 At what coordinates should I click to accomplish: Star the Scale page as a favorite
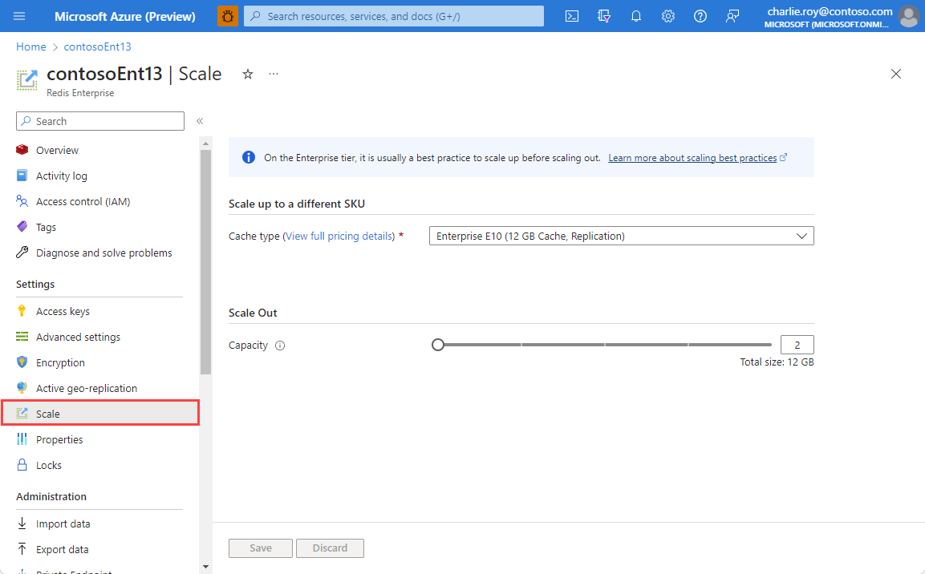pos(247,74)
